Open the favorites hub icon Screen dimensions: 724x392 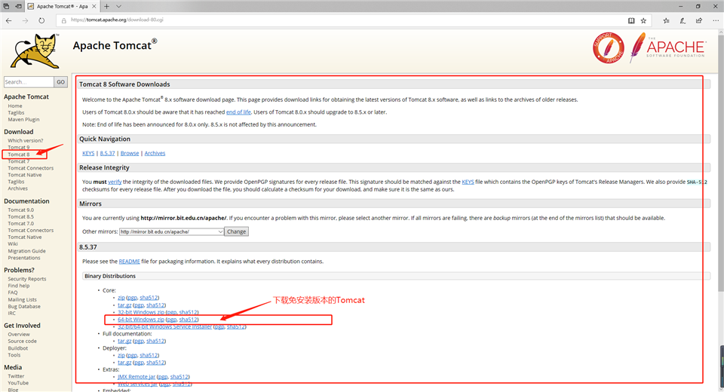point(666,20)
